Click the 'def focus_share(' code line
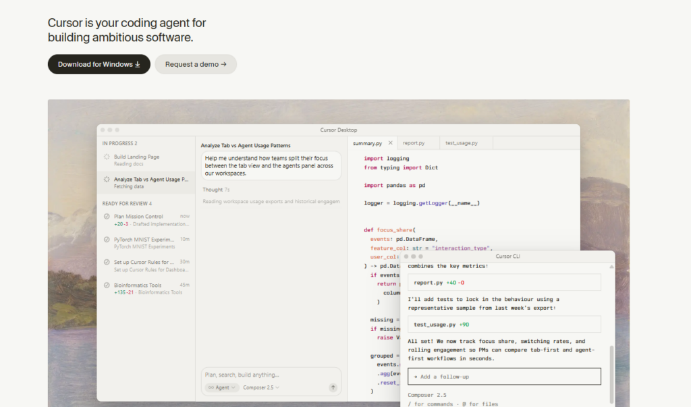The height and width of the screenshot is (407, 691). [x=389, y=229]
